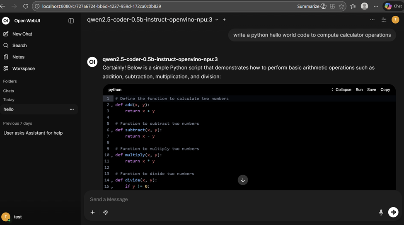
Task: Toggle the sidebar panel icon
Action: [71, 21]
